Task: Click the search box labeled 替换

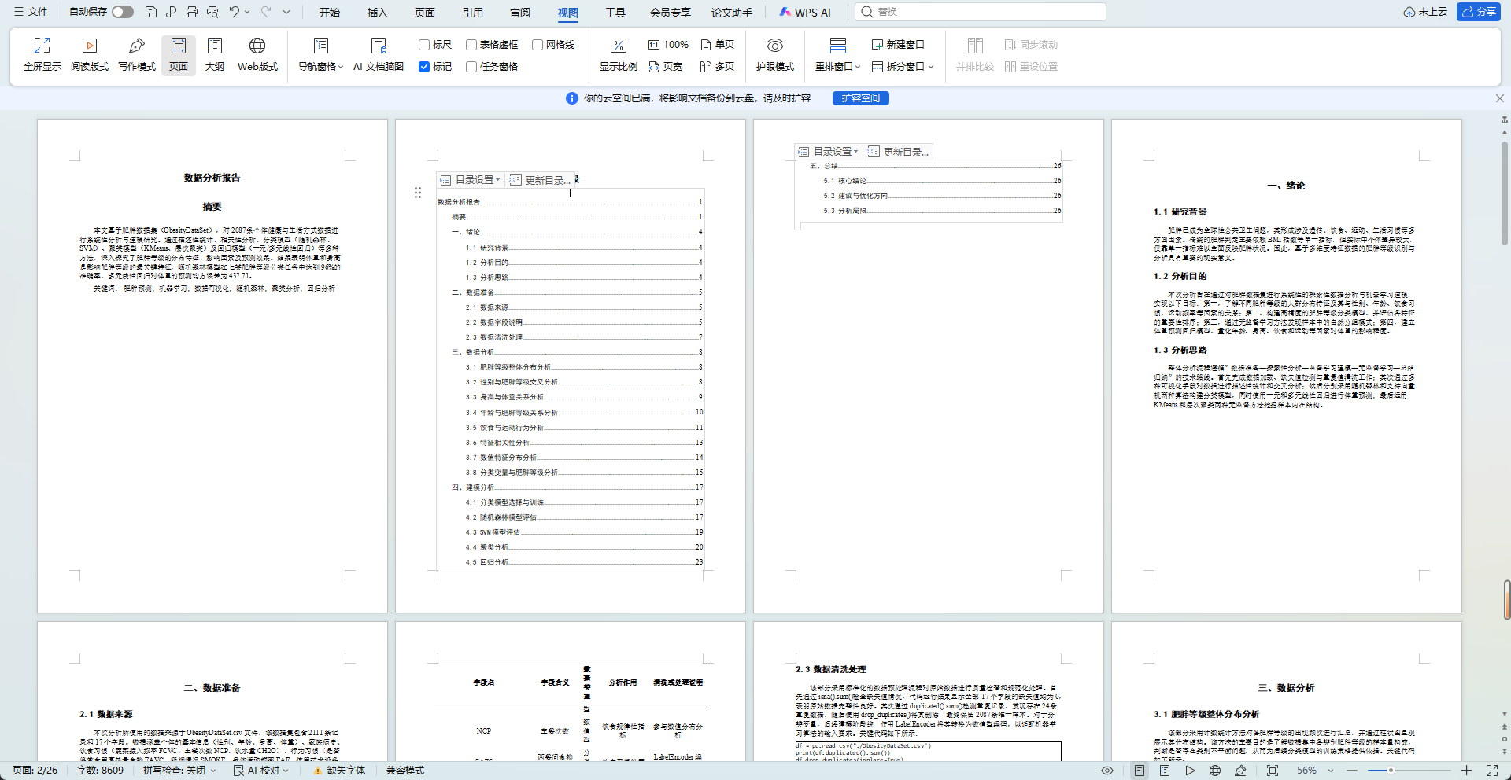Action: 981,12
